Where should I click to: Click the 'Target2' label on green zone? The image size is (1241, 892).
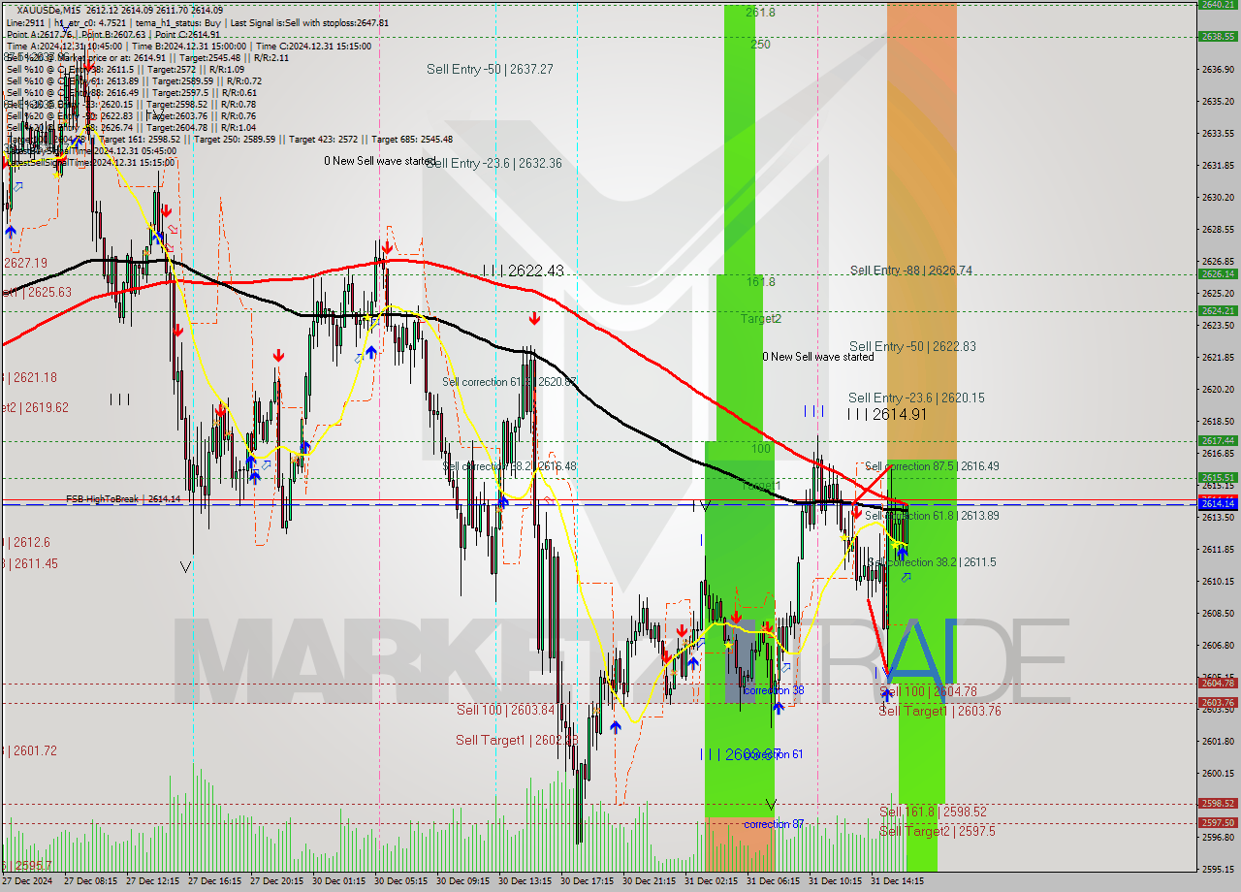click(761, 318)
